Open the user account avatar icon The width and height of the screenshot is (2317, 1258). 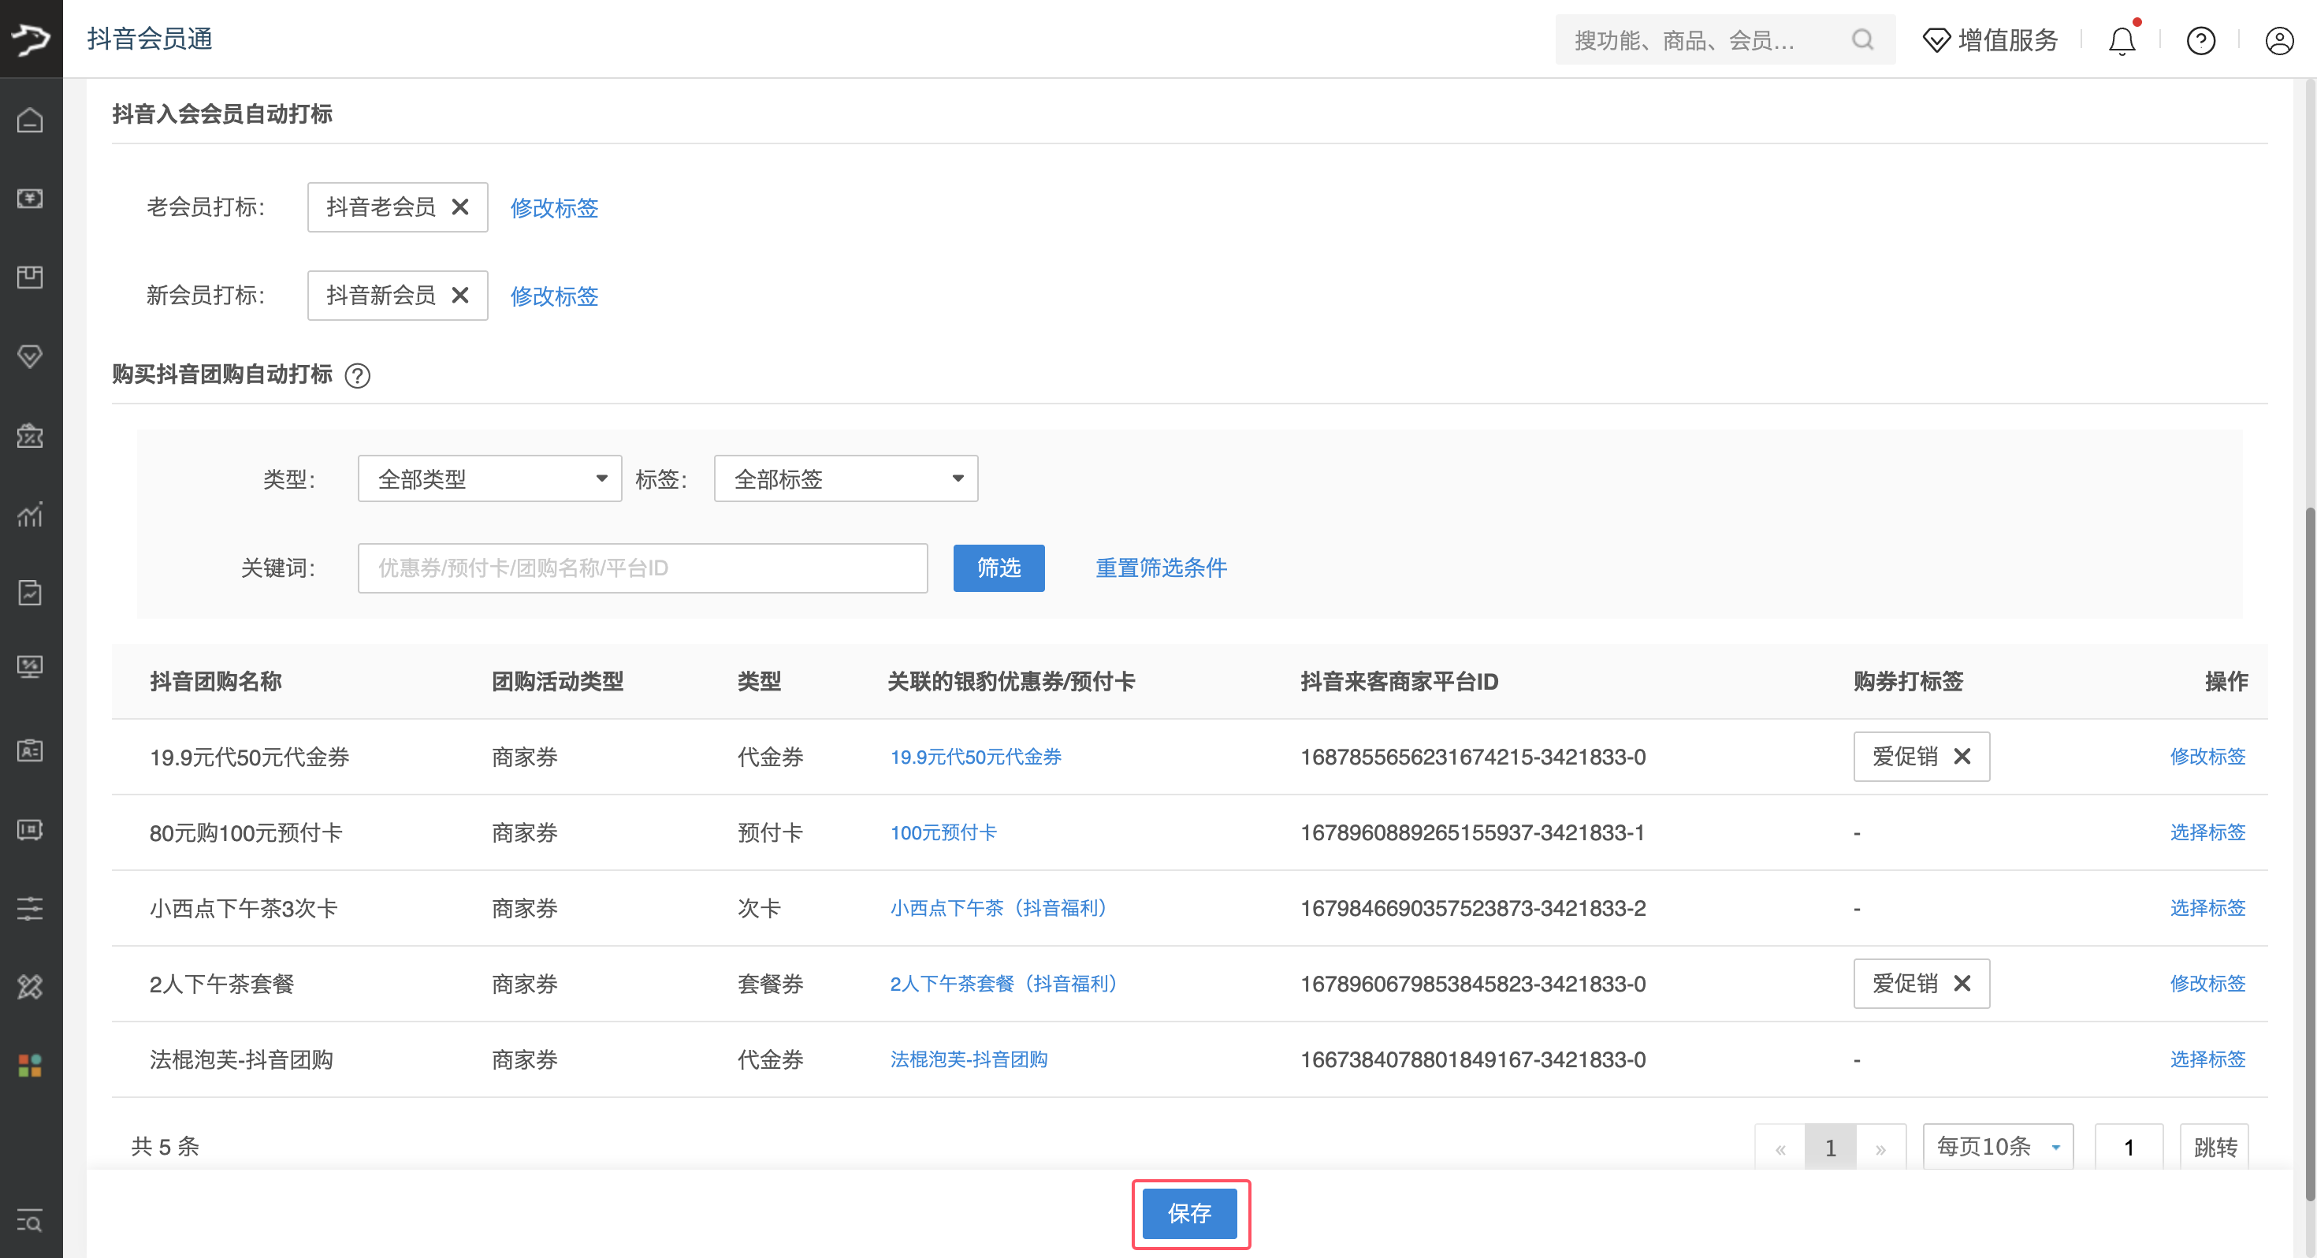pos(2279,40)
